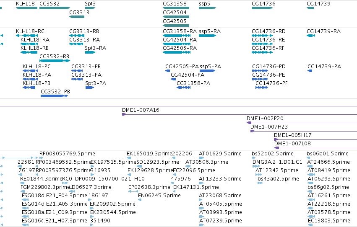
Task: Click the EN06245.5prime EST
Action: click(x=140, y=200)
